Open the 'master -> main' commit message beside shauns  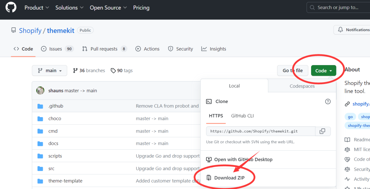(x=81, y=91)
